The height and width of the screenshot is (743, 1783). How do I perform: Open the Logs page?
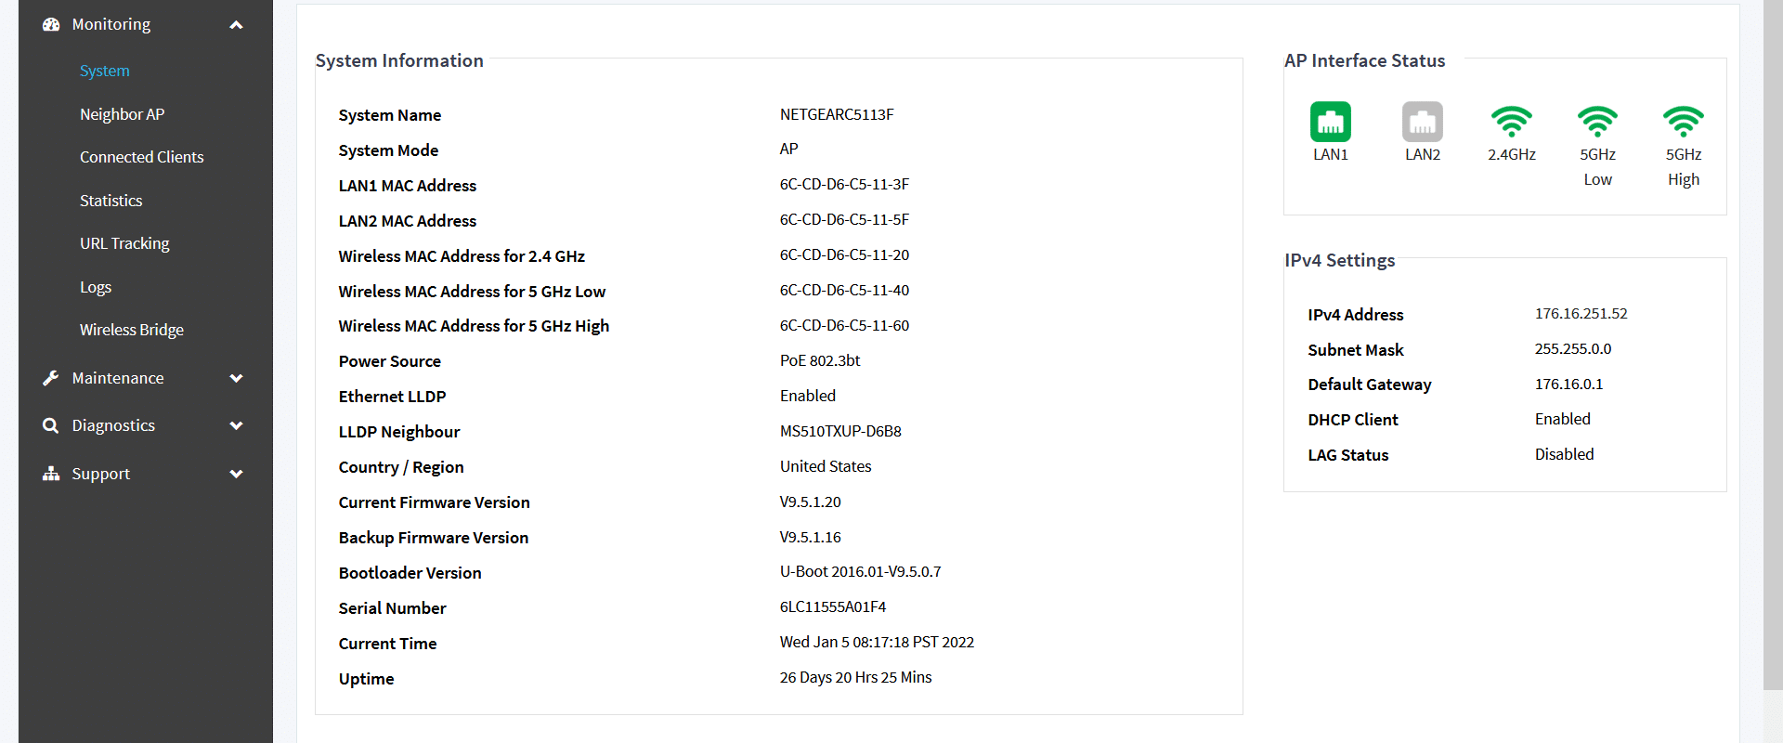[95, 287]
